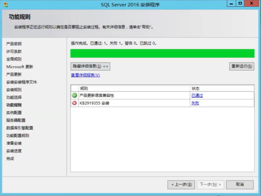This screenshot has height=196, width=261.
Task: Click the red failed cross icon
Action: [x=74, y=103]
